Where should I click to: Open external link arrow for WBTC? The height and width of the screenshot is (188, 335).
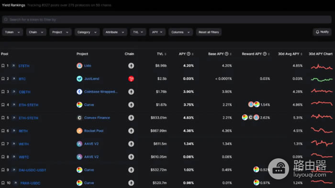[14, 157]
